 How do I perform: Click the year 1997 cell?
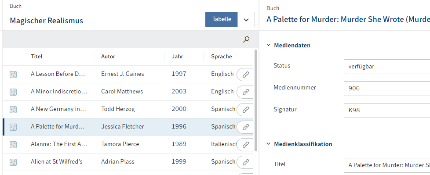[x=179, y=74]
